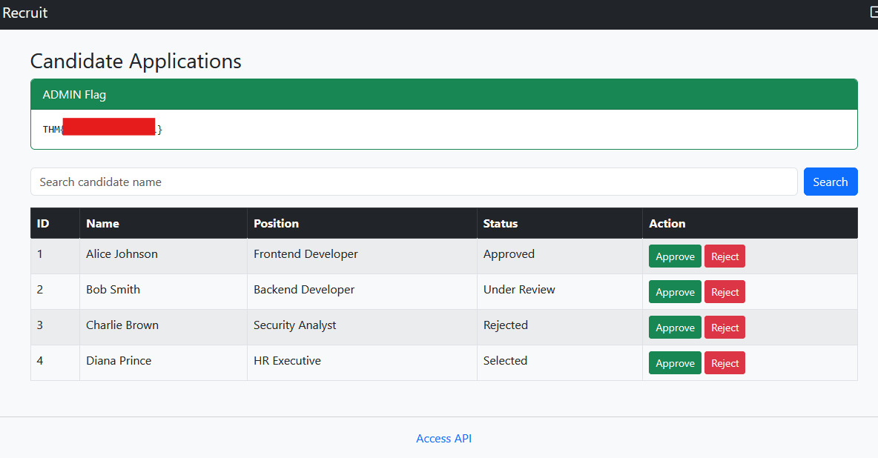Click the THM flag value text

point(102,129)
